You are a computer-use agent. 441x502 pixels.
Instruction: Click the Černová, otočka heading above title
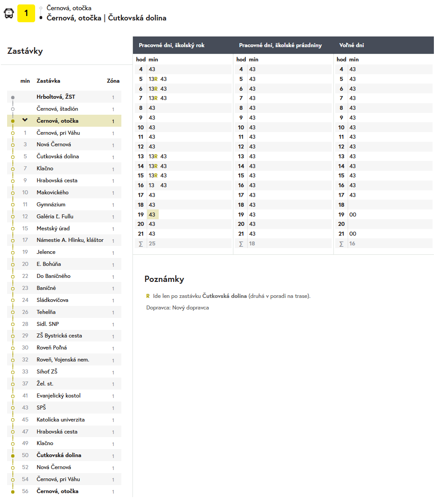[x=69, y=8]
